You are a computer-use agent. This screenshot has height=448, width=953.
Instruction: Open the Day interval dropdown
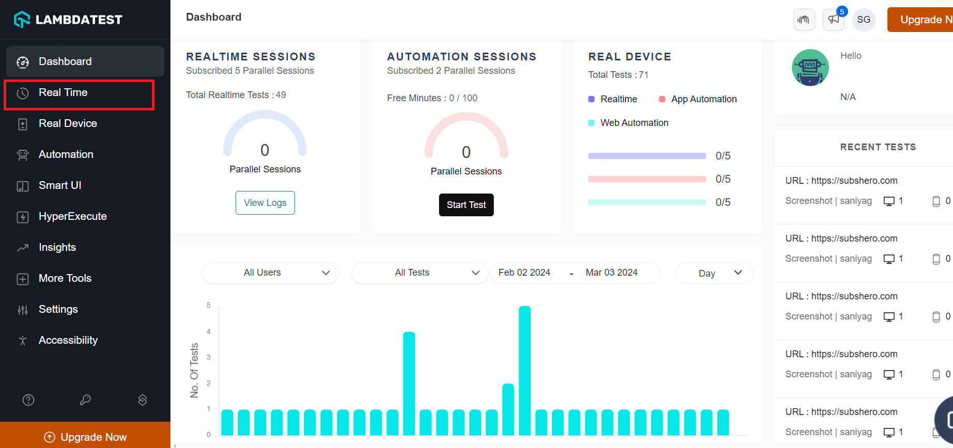pyautogui.click(x=714, y=273)
